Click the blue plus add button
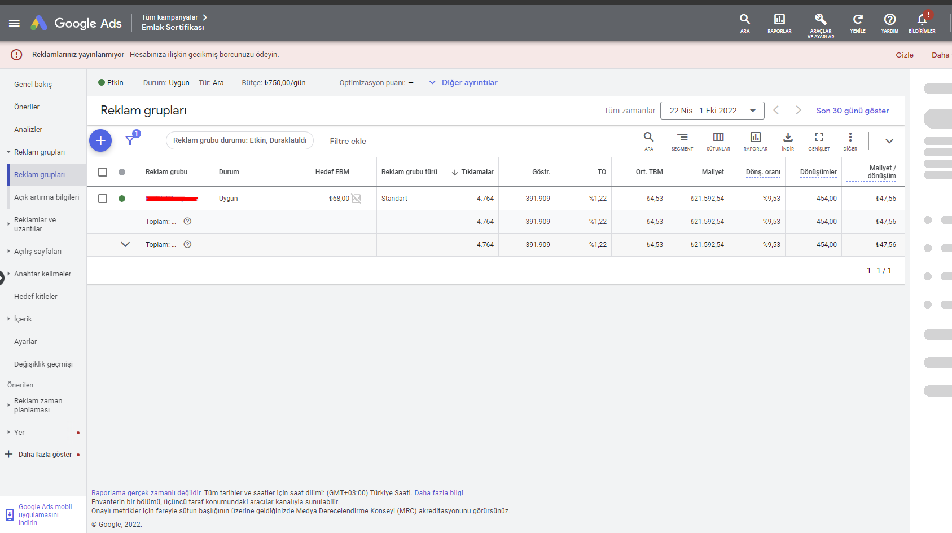This screenshot has width=952, height=533. [x=100, y=140]
